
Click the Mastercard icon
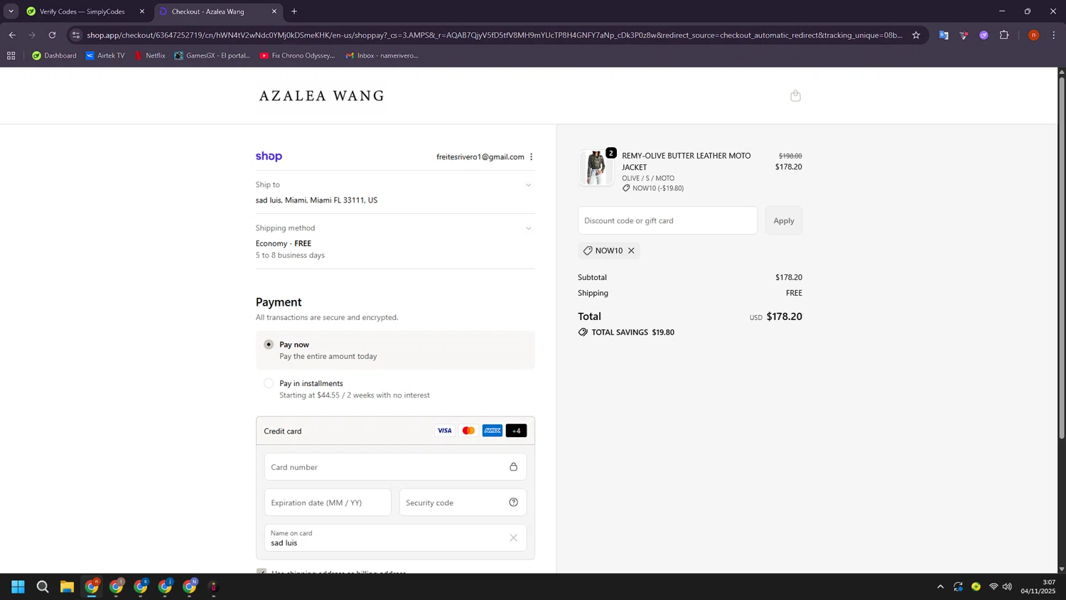pyautogui.click(x=468, y=431)
